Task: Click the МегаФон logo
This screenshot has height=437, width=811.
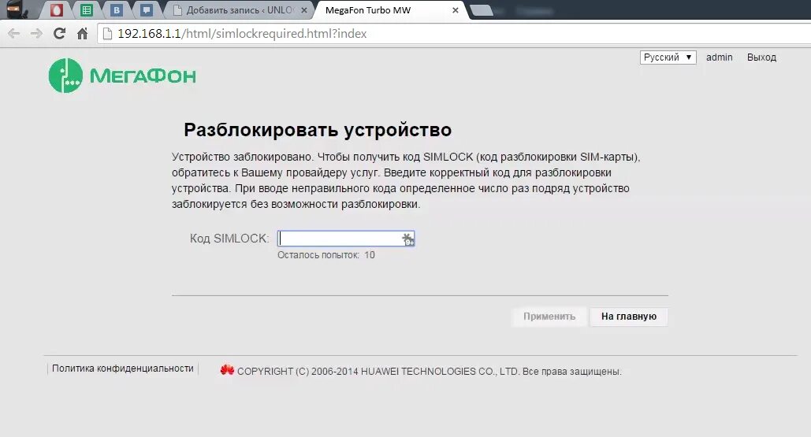Action: [x=122, y=76]
